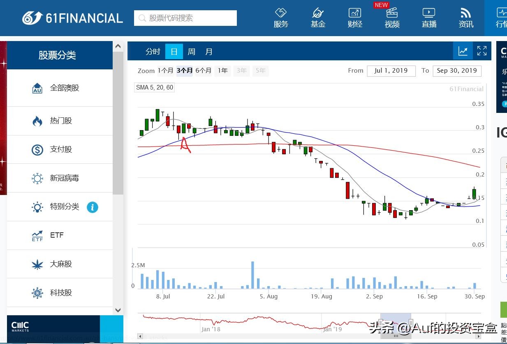Click the 特别分类 info icon
This screenshot has width=507, height=344.
tap(93, 207)
